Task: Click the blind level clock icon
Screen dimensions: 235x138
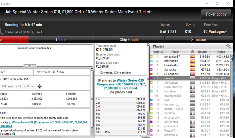Action: point(40,86)
